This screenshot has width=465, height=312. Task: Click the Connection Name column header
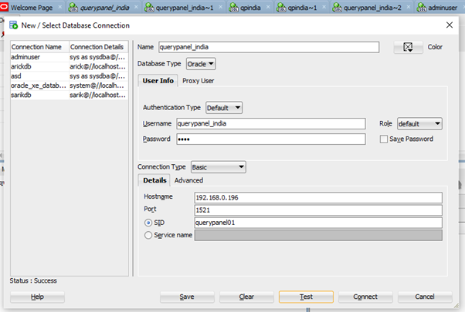coord(39,47)
